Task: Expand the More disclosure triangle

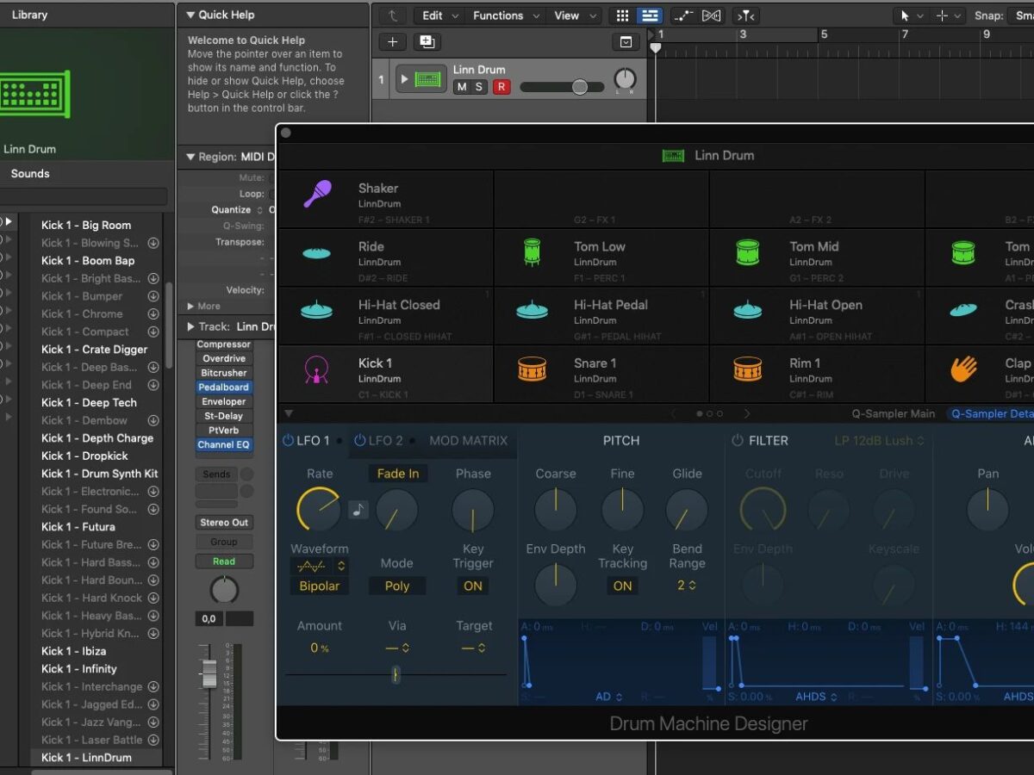Action: click(x=190, y=306)
